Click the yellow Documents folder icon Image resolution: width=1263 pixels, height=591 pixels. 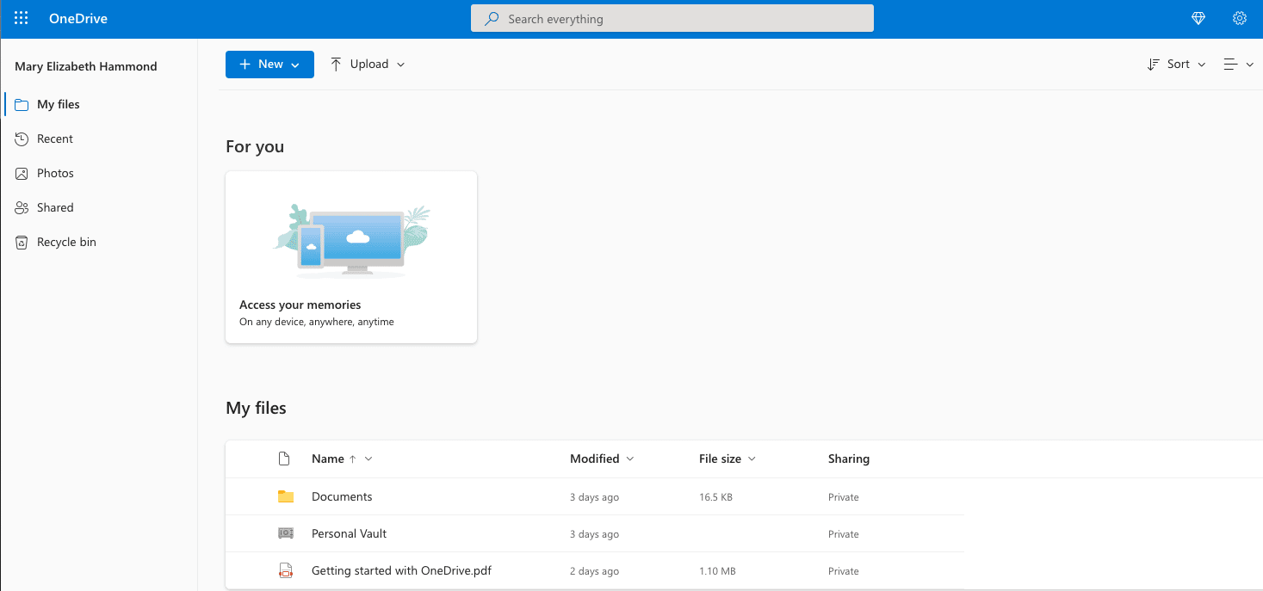pyautogui.click(x=288, y=496)
